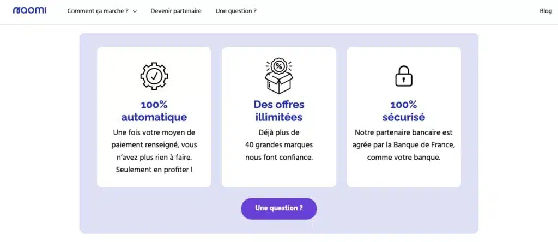Click the padlock security icon
558x242 pixels.
404,76
